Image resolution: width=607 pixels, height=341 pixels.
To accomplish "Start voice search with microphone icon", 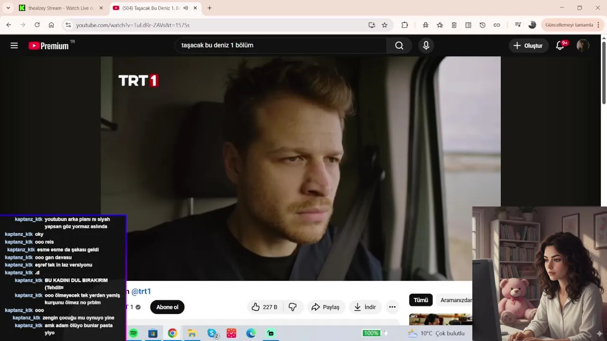I will click(x=426, y=45).
